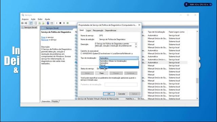Switch to the Logon tab
Screen dimensions: 217x122
[x=88, y=30]
